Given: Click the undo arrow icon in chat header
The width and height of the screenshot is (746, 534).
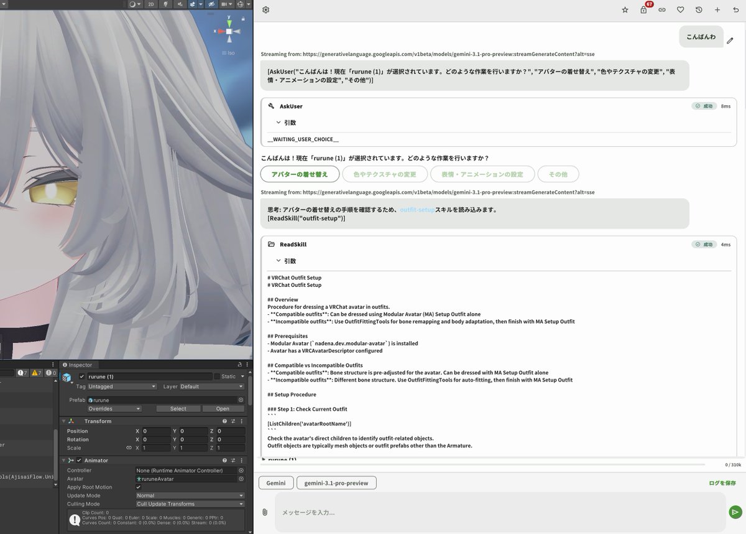Looking at the screenshot, I should click(735, 10).
